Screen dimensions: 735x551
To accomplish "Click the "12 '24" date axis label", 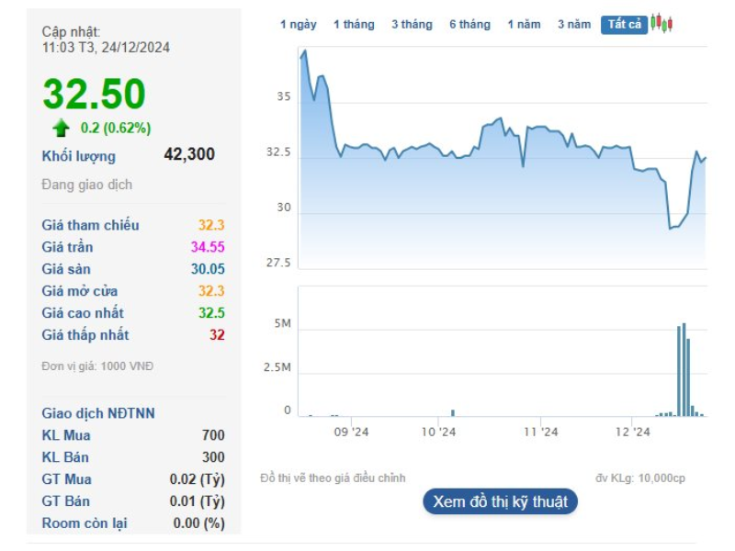I will (632, 432).
